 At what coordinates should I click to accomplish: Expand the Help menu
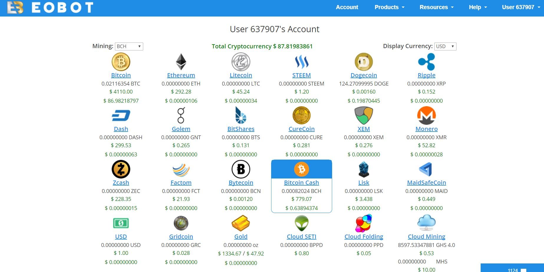tap(478, 7)
